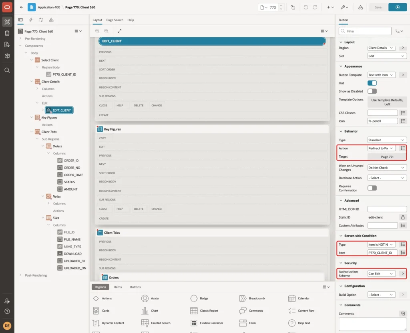Image resolution: width=410 pixels, height=333 pixels.
Task: Open the Slot dropdown
Action: tap(387, 56)
